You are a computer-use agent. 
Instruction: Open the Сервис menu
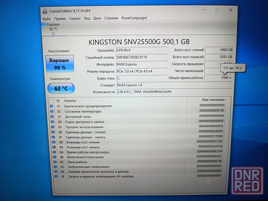75,18
